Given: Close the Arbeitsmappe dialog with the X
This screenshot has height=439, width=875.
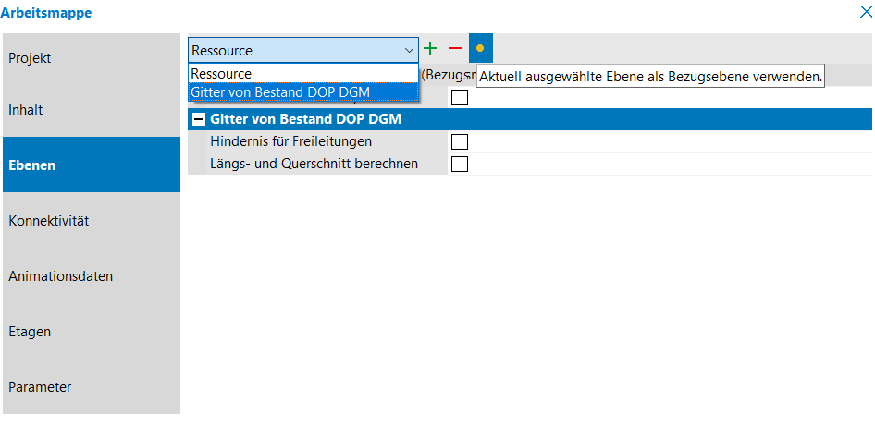Looking at the screenshot, I should [865, 13].
